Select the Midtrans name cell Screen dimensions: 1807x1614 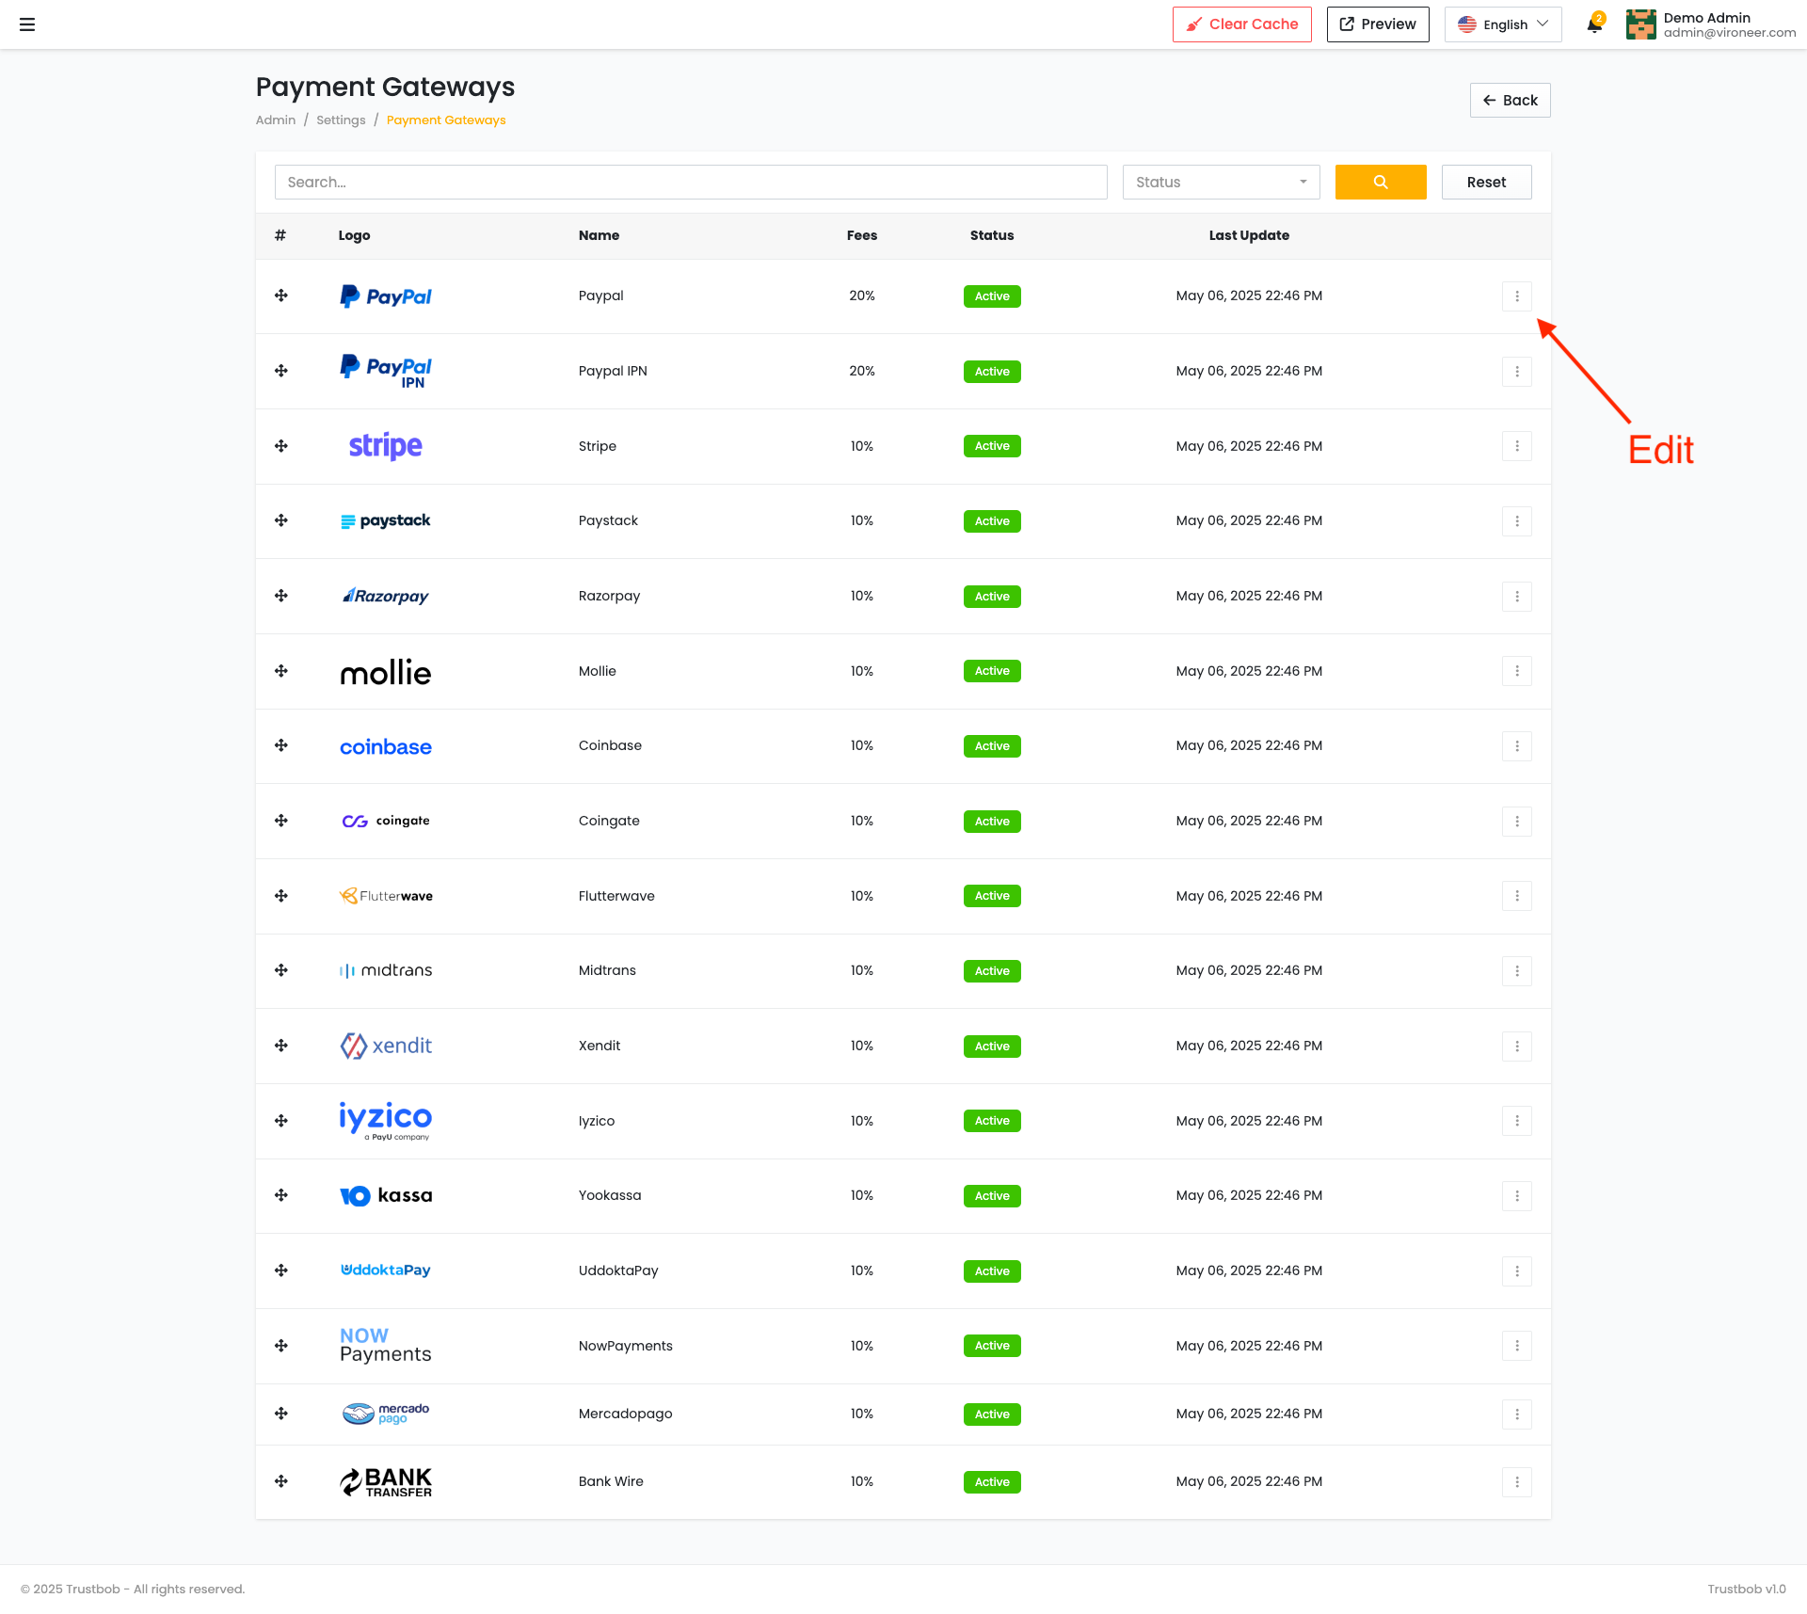point(607,971)
